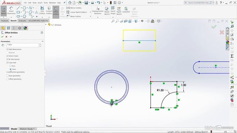The height and width of the screenshot is (133, 237).
Task: Open the Motion Study 1 tab
Action: pyautogui.click(x=27, y=129)
